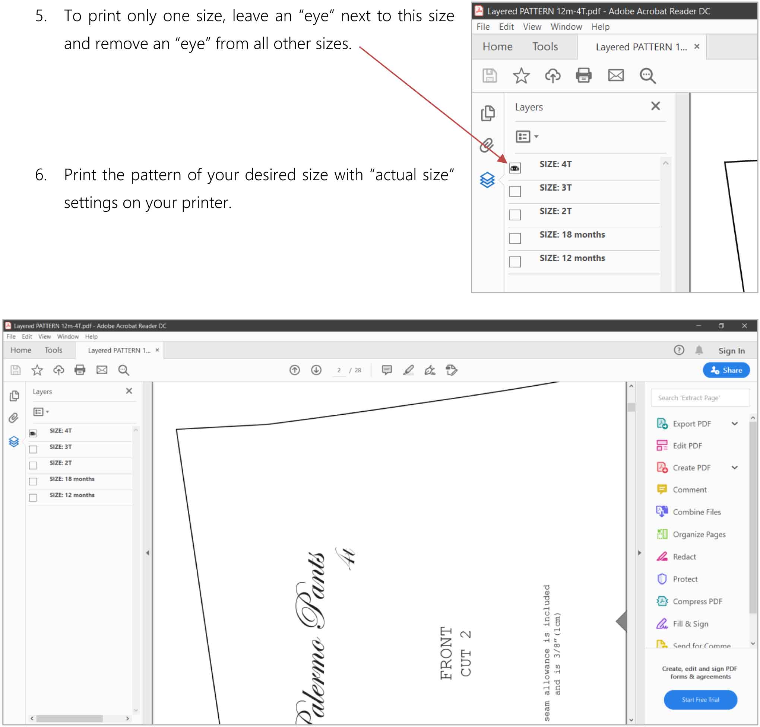The width and height of the screenshot is (760, 727).
Task: Click the blue Share button
Action: click(x=726, y=370)
